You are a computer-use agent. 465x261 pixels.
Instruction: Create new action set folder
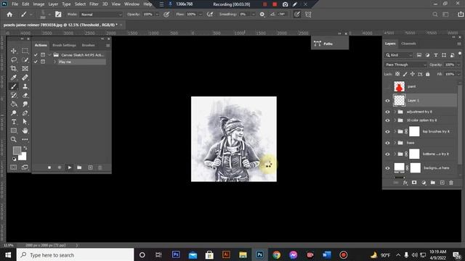pos(79,167)
